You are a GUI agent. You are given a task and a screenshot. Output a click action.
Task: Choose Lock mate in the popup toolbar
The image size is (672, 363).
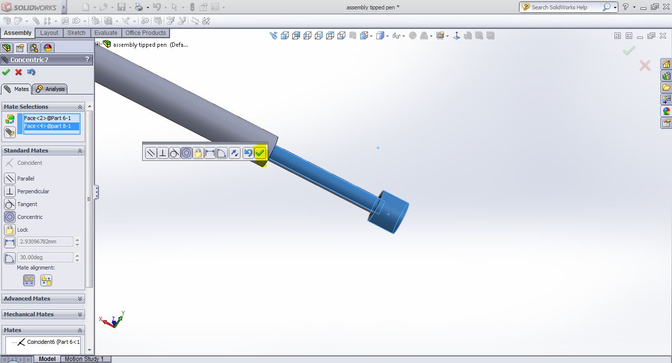[x=198, y=153]
